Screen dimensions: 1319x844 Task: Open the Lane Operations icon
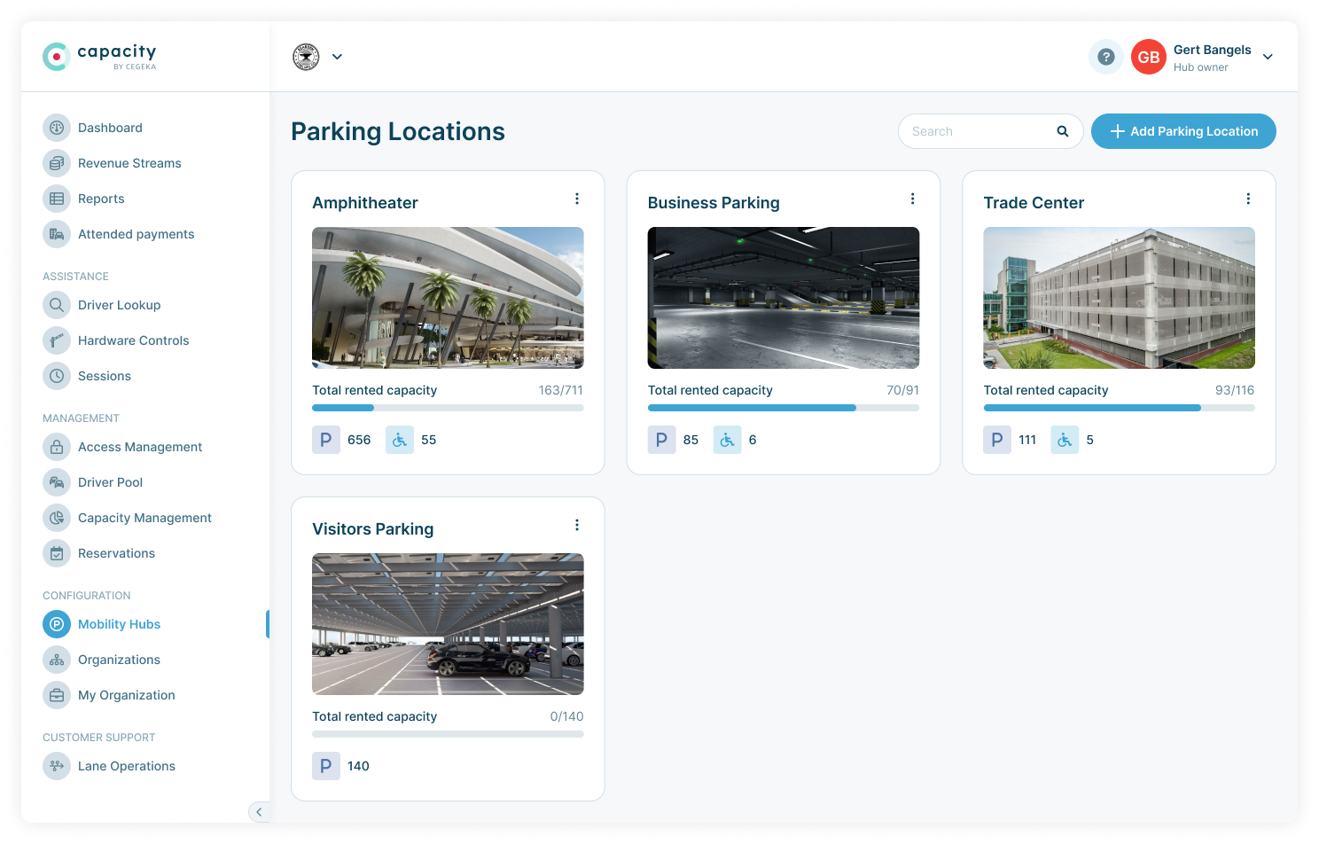(57, 766)
